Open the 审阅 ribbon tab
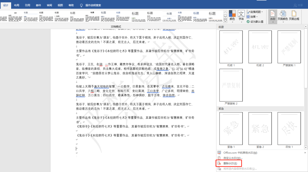This screenshot has width=308, height=172. click(49, 5)
